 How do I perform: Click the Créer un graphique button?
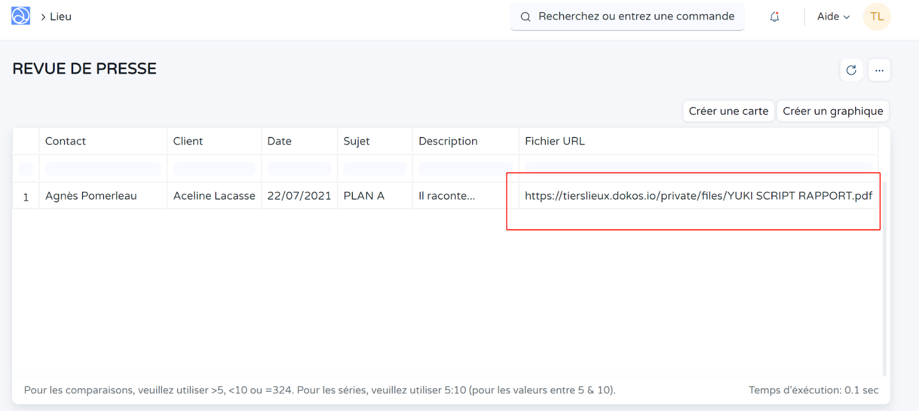pos(832,111)
